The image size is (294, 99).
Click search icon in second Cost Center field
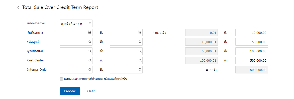click(140, 60)
